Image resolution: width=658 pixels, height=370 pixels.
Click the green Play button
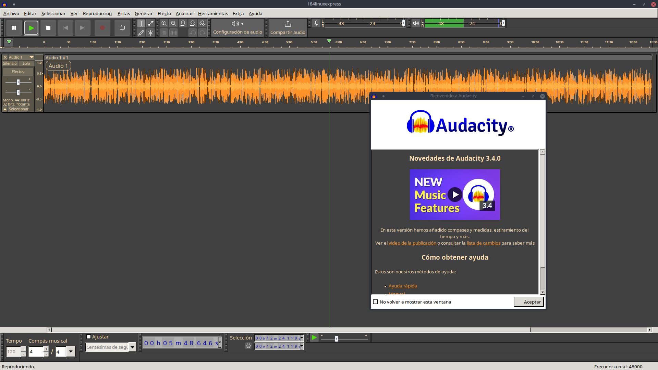(x=31, y=28)
